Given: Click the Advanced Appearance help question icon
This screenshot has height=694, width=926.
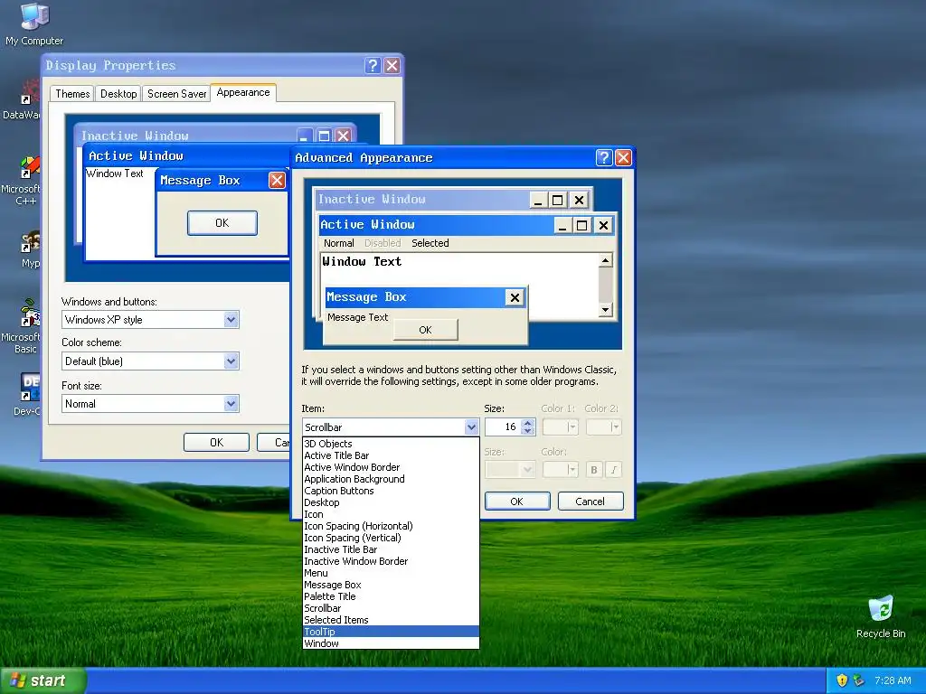Looking at the screenshot, I should [603, 157].
